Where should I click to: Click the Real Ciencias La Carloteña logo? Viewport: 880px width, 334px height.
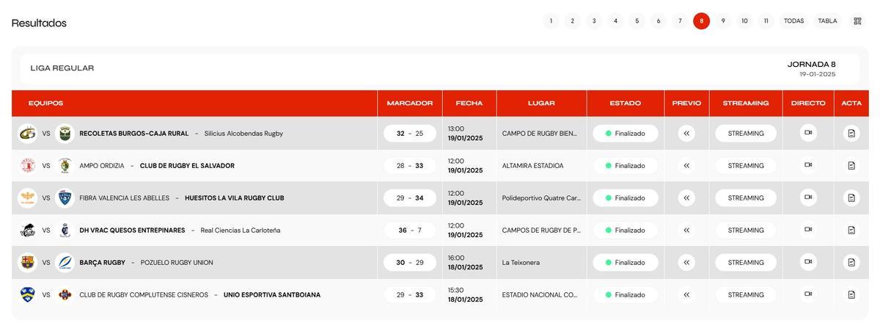65,230
